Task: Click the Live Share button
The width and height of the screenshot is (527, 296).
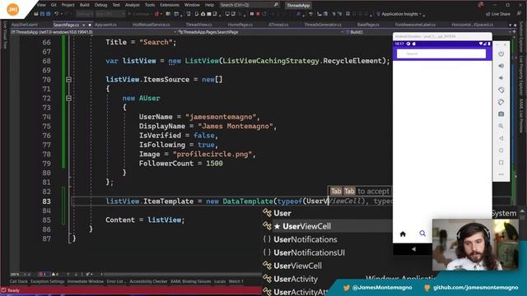Action: pos(497,14)
